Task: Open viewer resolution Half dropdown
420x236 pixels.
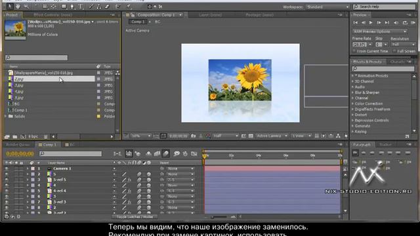Action: (x=225, y=136)
